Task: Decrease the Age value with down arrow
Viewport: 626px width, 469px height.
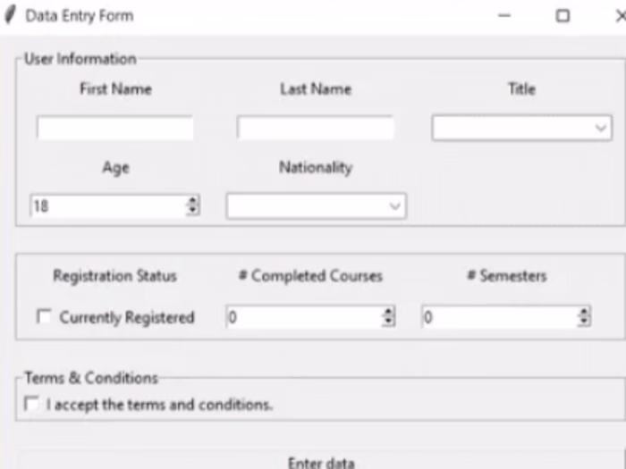Action: [x=193, y=211]
